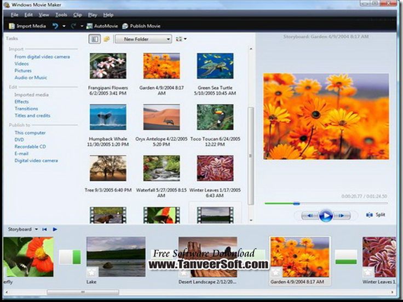Select Garden 4/9/2004 clip in storyboard
This screenshot has width=403, height=302.
300,257
